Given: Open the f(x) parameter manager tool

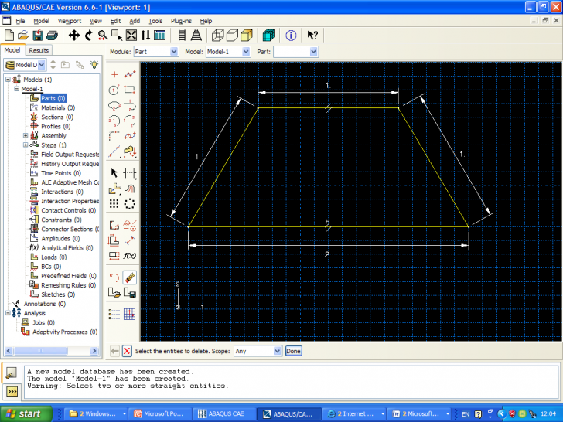Looking at the screenshot, I should [x=130, y=256].
